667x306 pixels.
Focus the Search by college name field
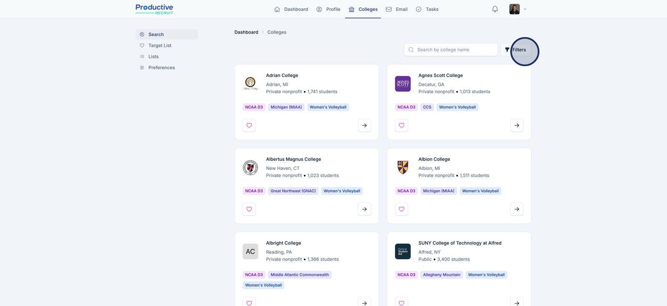451,50
